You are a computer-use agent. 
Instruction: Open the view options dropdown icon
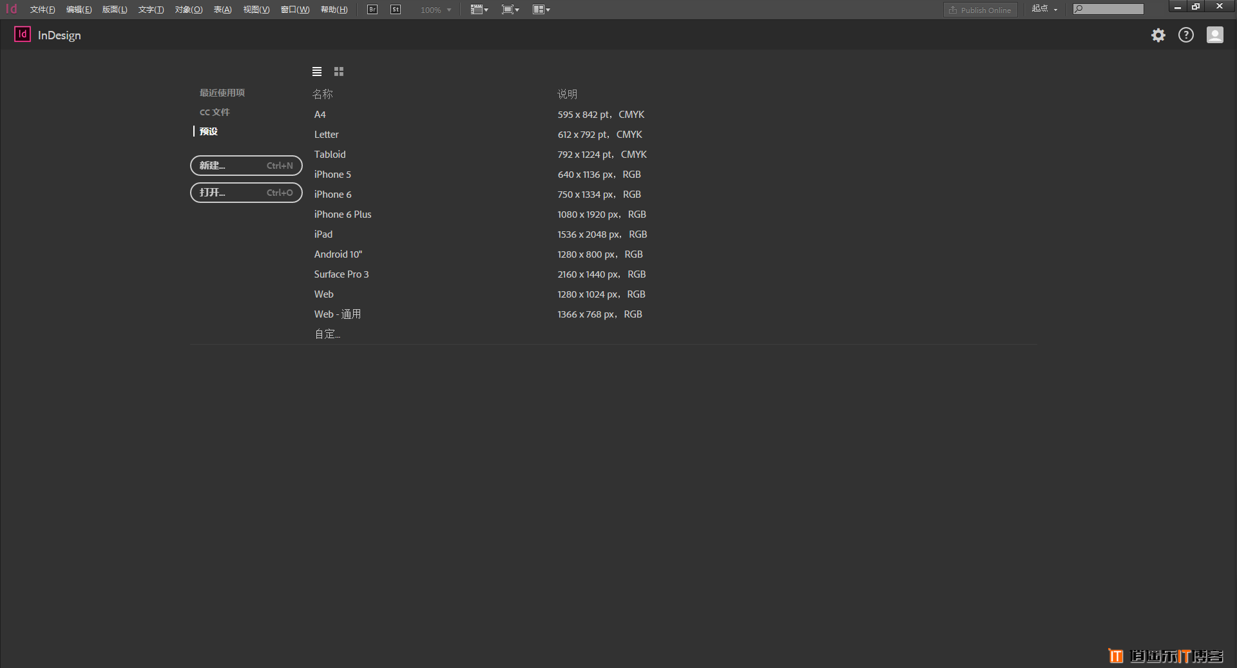click(479, 10)
